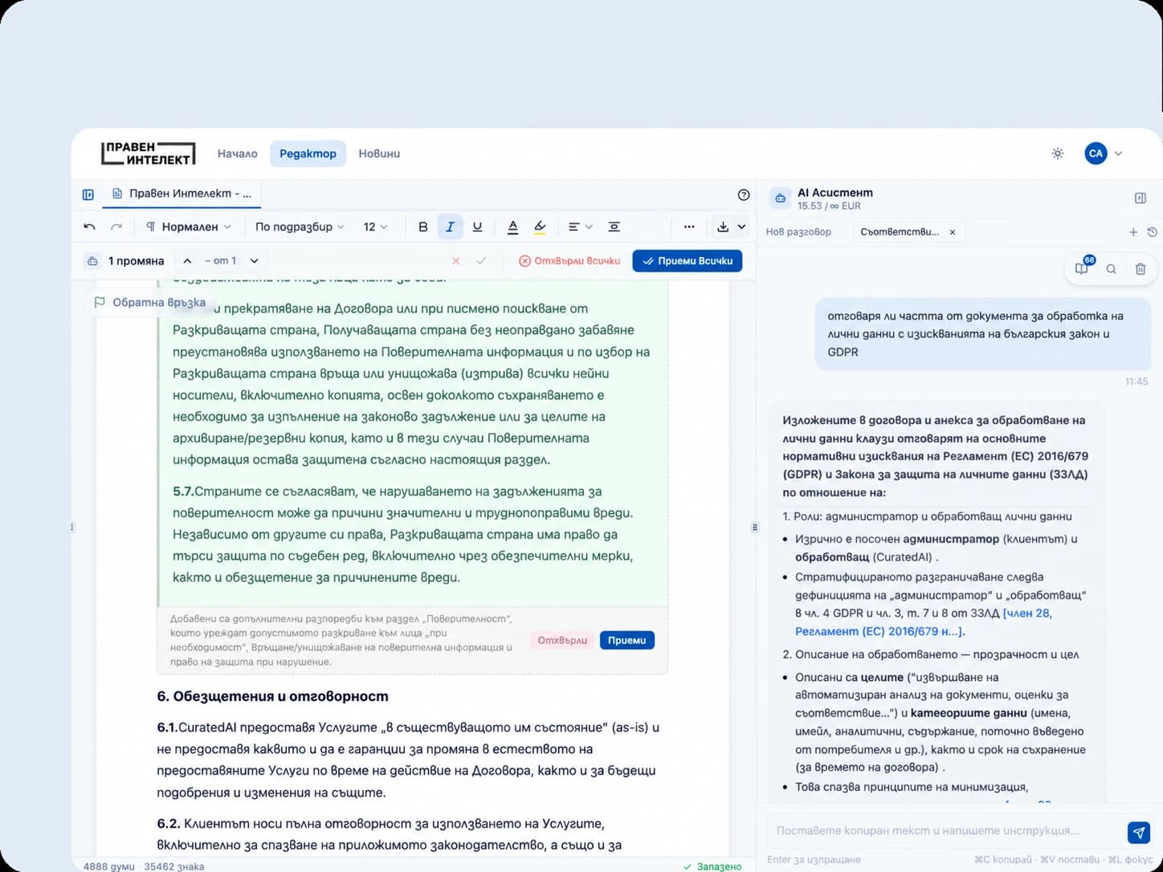Delete the conversation trash icon

pos(1141,269)
